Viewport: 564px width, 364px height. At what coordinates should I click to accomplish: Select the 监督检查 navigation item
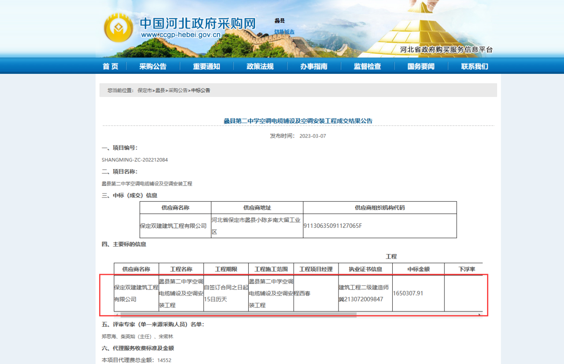pyautogui.click(x=367, y=66)
